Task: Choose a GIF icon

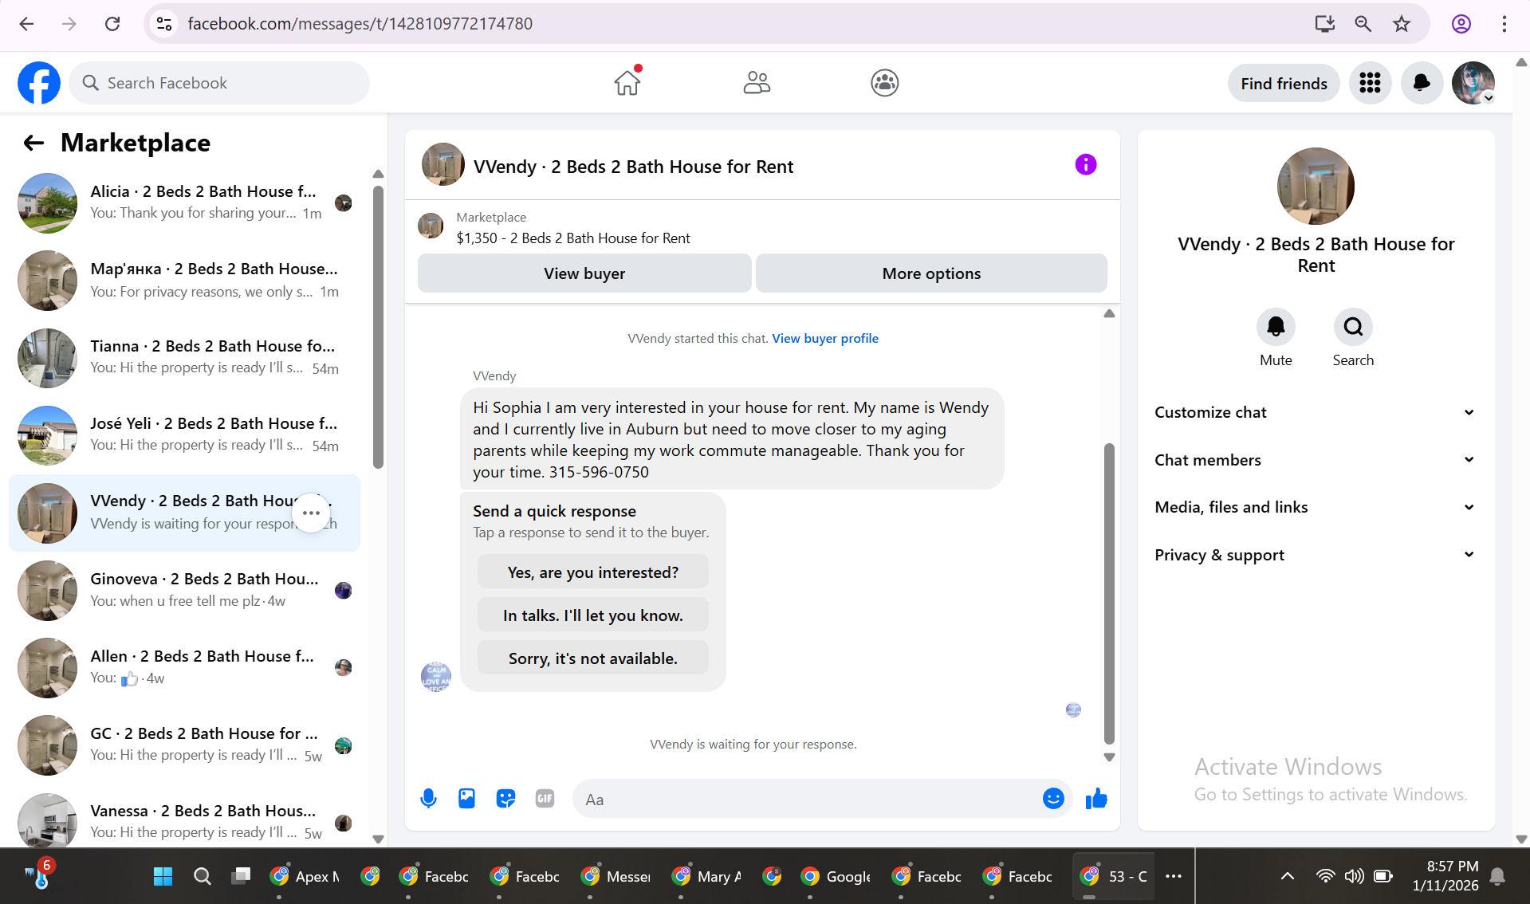Action: click(x=545, y=798)
